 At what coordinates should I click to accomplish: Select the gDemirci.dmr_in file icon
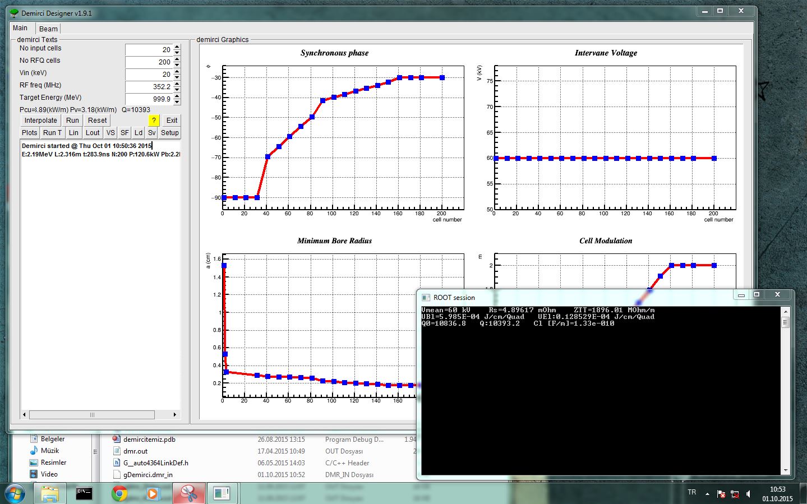(x=117, y=475)
